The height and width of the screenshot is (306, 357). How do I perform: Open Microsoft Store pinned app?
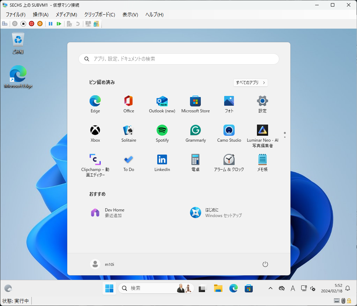(x=195, y=104)
